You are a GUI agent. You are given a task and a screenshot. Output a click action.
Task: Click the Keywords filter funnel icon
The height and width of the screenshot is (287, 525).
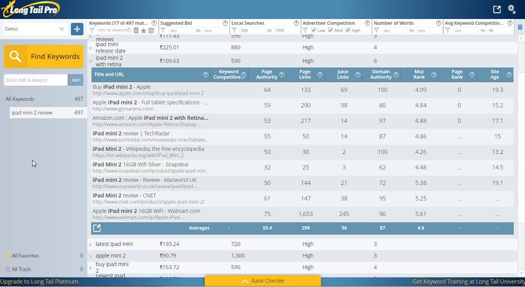(x=92, y=30)
